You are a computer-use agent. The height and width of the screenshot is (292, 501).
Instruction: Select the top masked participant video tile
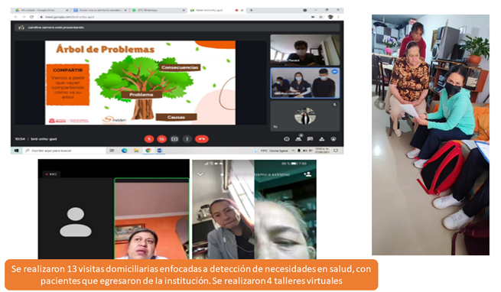click(305, 50)
